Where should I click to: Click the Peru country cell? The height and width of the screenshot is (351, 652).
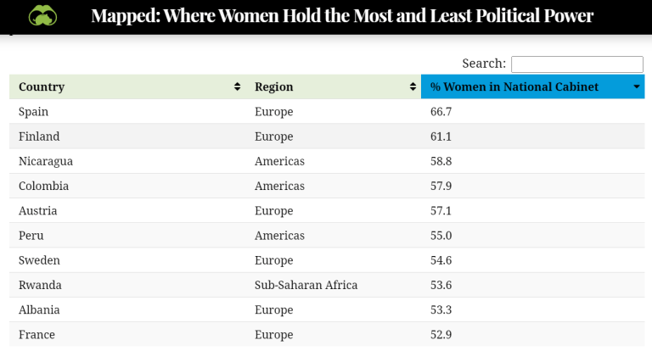pos(31,235)
